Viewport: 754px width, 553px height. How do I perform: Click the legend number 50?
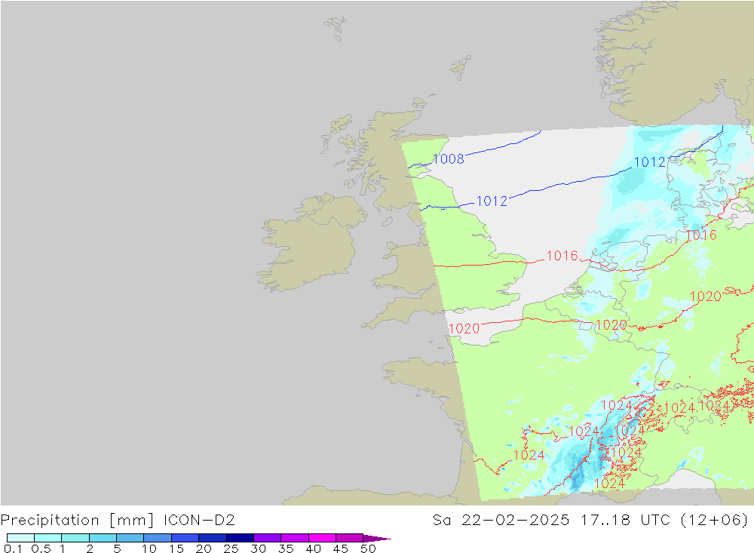(x=369, y=548)
